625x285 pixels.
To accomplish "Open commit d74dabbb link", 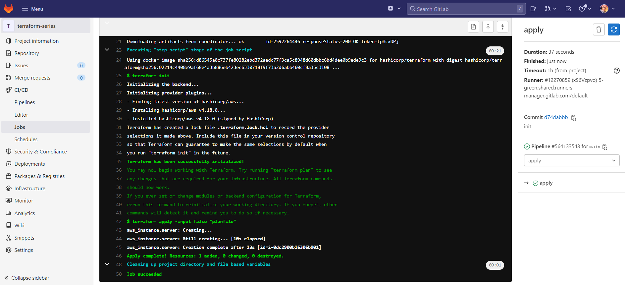I will 556,117.
